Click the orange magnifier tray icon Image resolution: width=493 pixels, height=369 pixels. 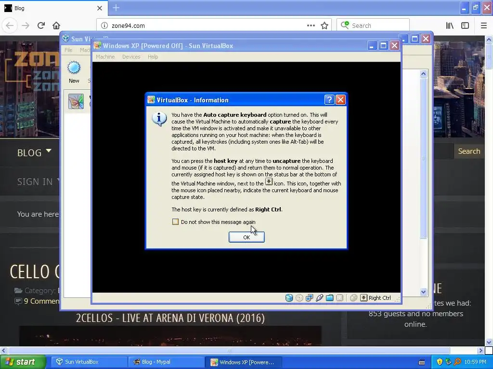point(457,362)
